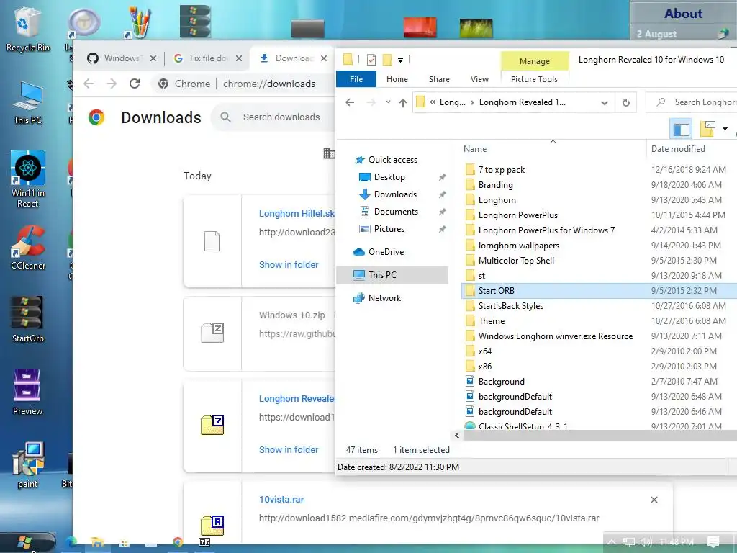Viewport: 737px width, 553px height.
Task: Open the notification center icon
Action: 713,542
